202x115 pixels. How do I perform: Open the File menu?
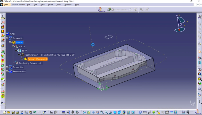click(29, 4)
